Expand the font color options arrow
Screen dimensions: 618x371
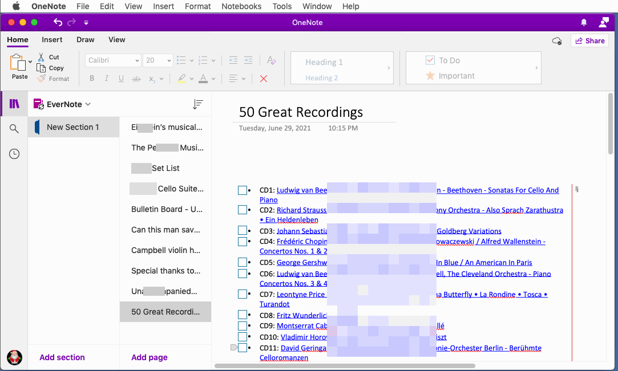(213, 79)
